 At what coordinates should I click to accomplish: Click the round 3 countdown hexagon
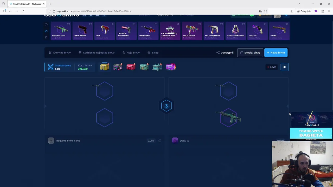click(x=166, y=106)
